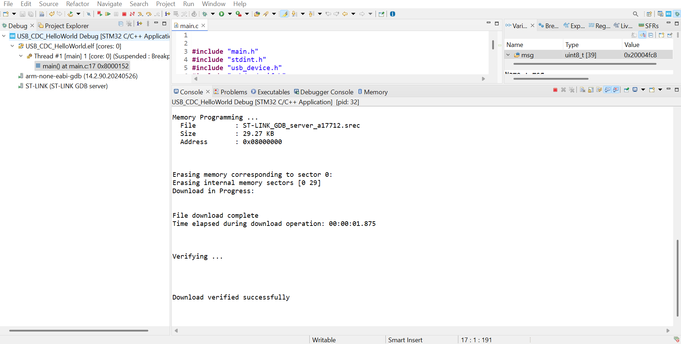This screenshot has height=344, width=681.
Task: Collapse the Thread #1 node in Debug view
Action: tap(21, 56)
